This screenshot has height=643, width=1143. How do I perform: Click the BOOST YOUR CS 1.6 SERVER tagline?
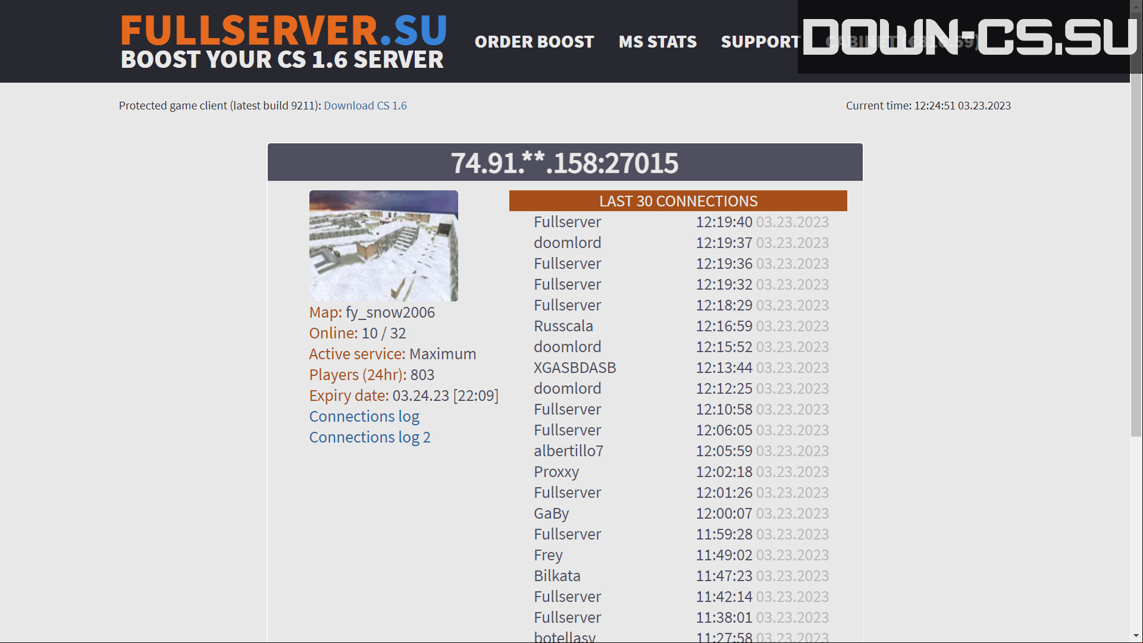click(282, 59)
